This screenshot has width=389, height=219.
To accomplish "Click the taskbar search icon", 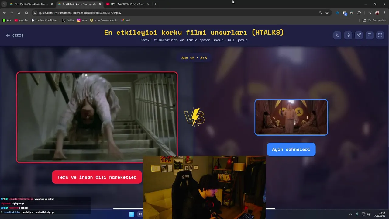I will [x=140, y=214].
